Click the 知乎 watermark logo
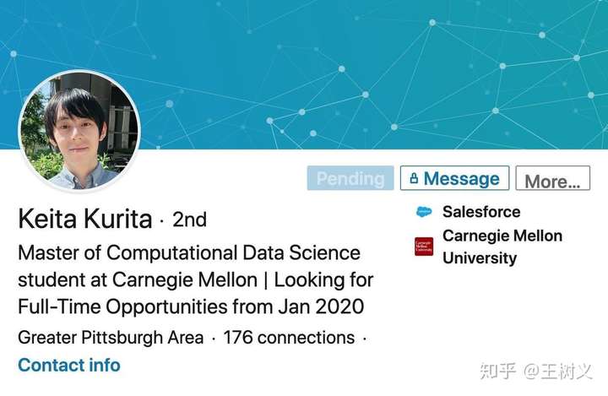 point(498,372)
